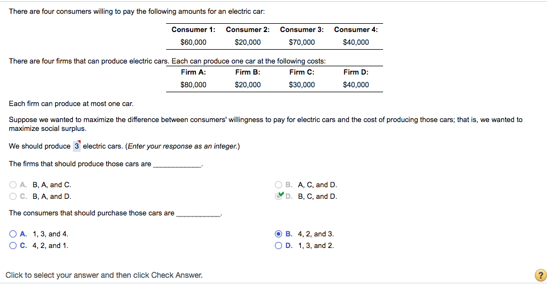This screenshot has width=547, height=285.
Task: Click the help question mark icon
Action: pos(539,275)
